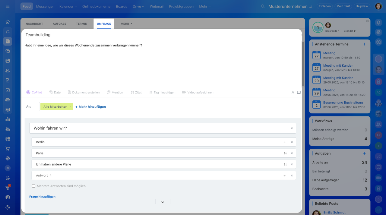The height and width of the screenshot is (215, 386).
Task: Expand the Kalender dropdown in top menu
Action: (68, 6)
